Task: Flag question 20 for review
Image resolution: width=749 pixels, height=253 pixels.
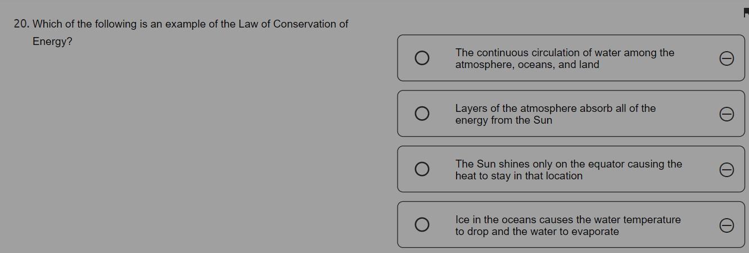Action: (746, 13)
